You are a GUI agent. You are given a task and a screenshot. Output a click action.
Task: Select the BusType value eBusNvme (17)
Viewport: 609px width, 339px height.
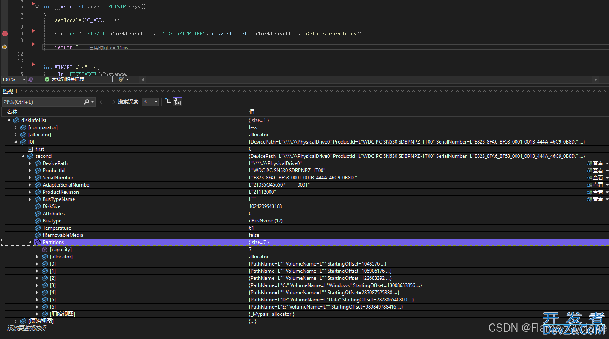click(266, 221)
